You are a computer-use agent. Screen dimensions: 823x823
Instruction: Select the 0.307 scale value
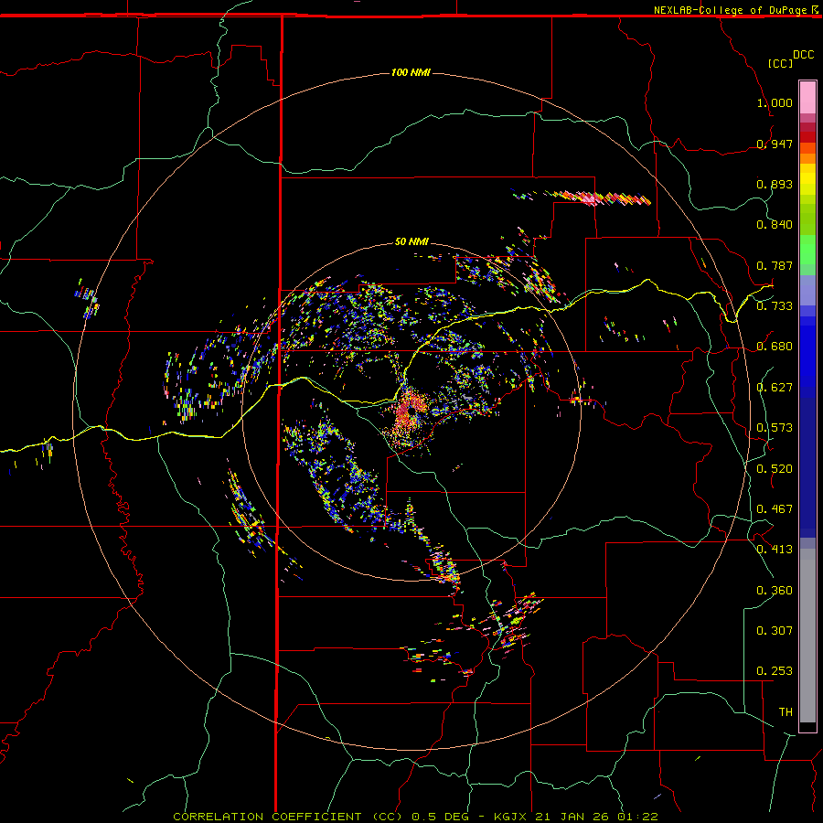tap(775, 631)
